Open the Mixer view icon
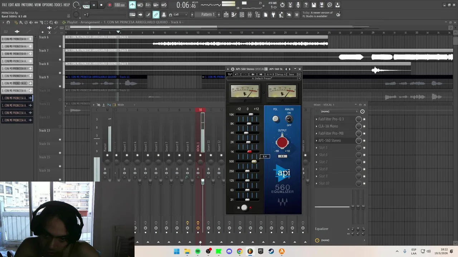Screen dimensions: 458x257 [x=250, y=15]
